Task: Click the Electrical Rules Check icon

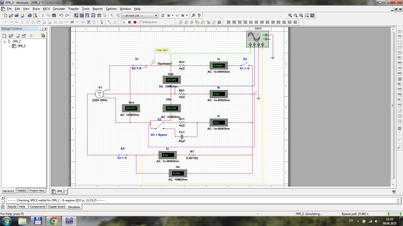Action: click(x=163, y=16)
